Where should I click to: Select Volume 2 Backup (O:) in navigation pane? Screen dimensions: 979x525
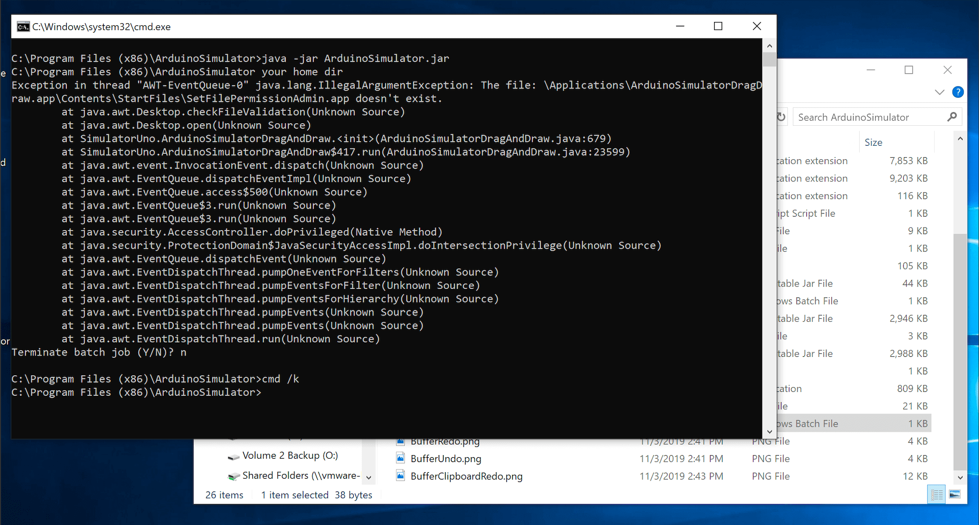tap(290, 456)
